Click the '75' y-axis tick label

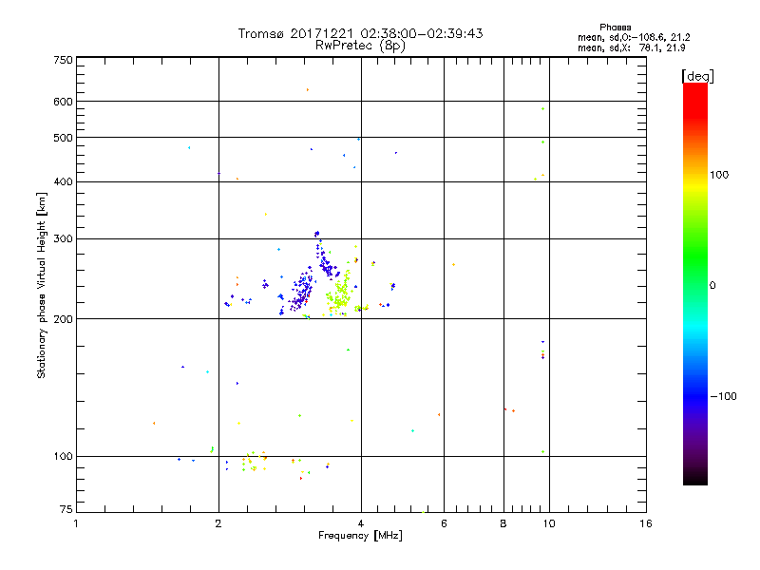pyautogui.click(x=66, y=509)
